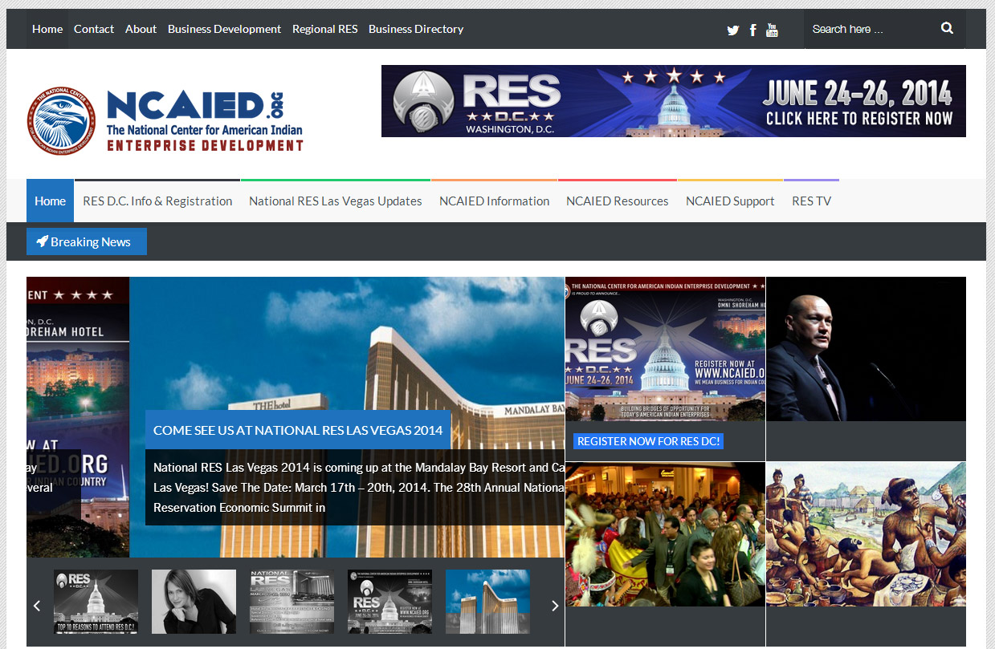Click 'Register Now for RES DC!' link

[648, 441]
